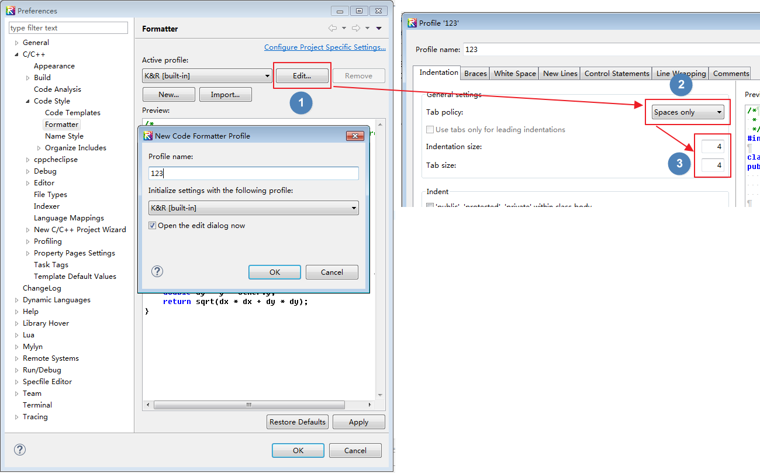Screen dimensions: 760x473
Task: Open the Tab policy 'Spaces only' dropdown
Action: coord(688,112)
